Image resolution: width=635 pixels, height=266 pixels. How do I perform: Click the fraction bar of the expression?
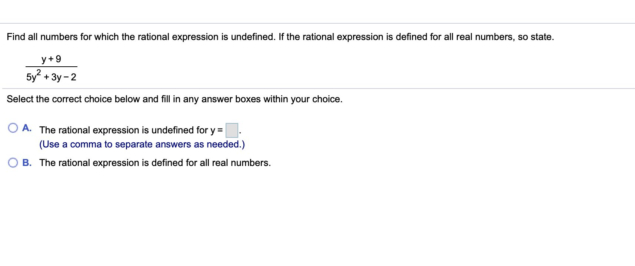click(x=51, y=67)
